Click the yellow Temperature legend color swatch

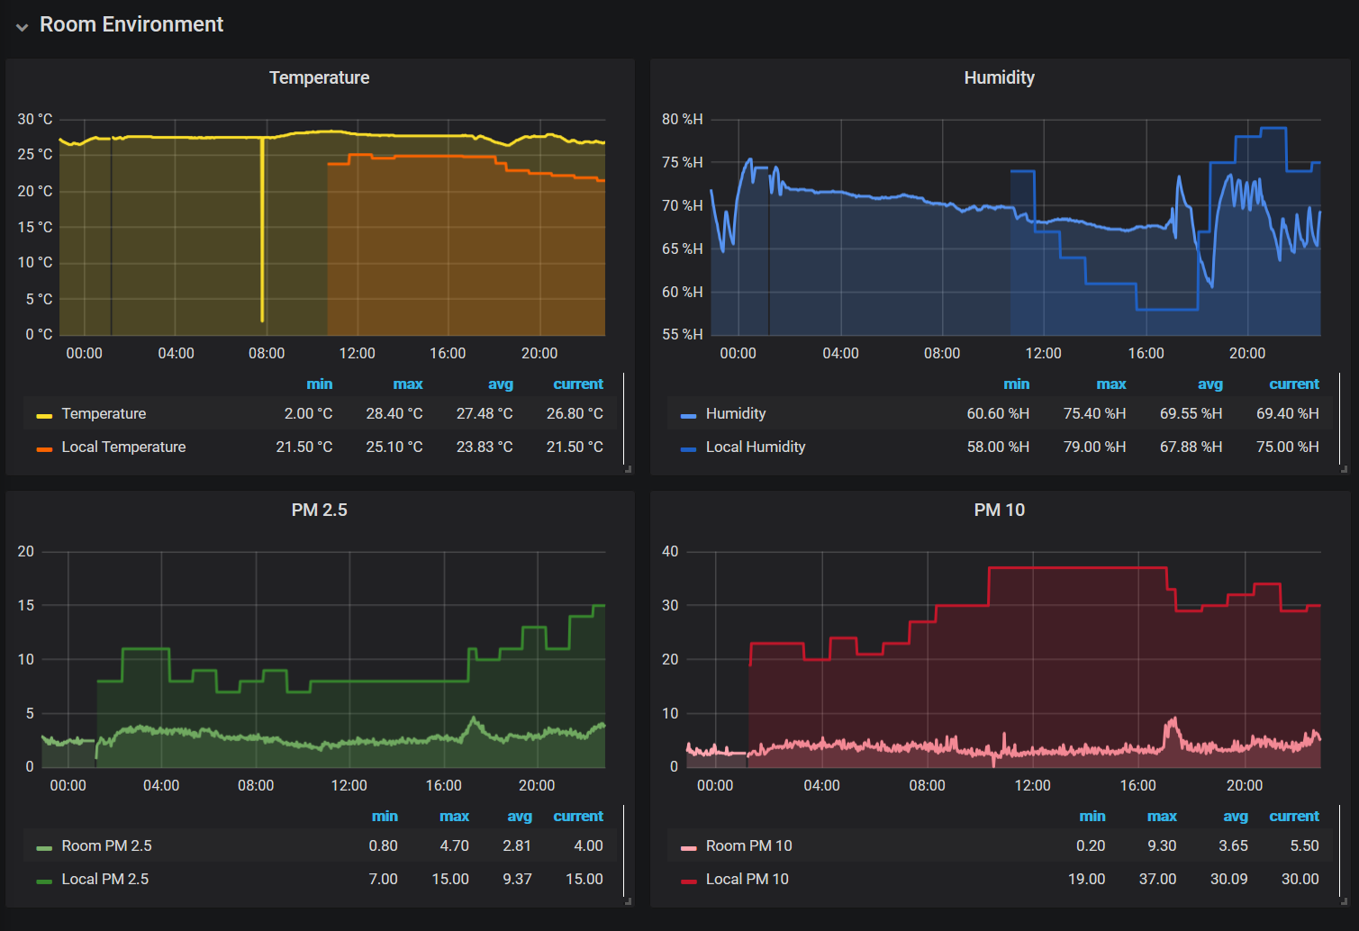(44, 415)
